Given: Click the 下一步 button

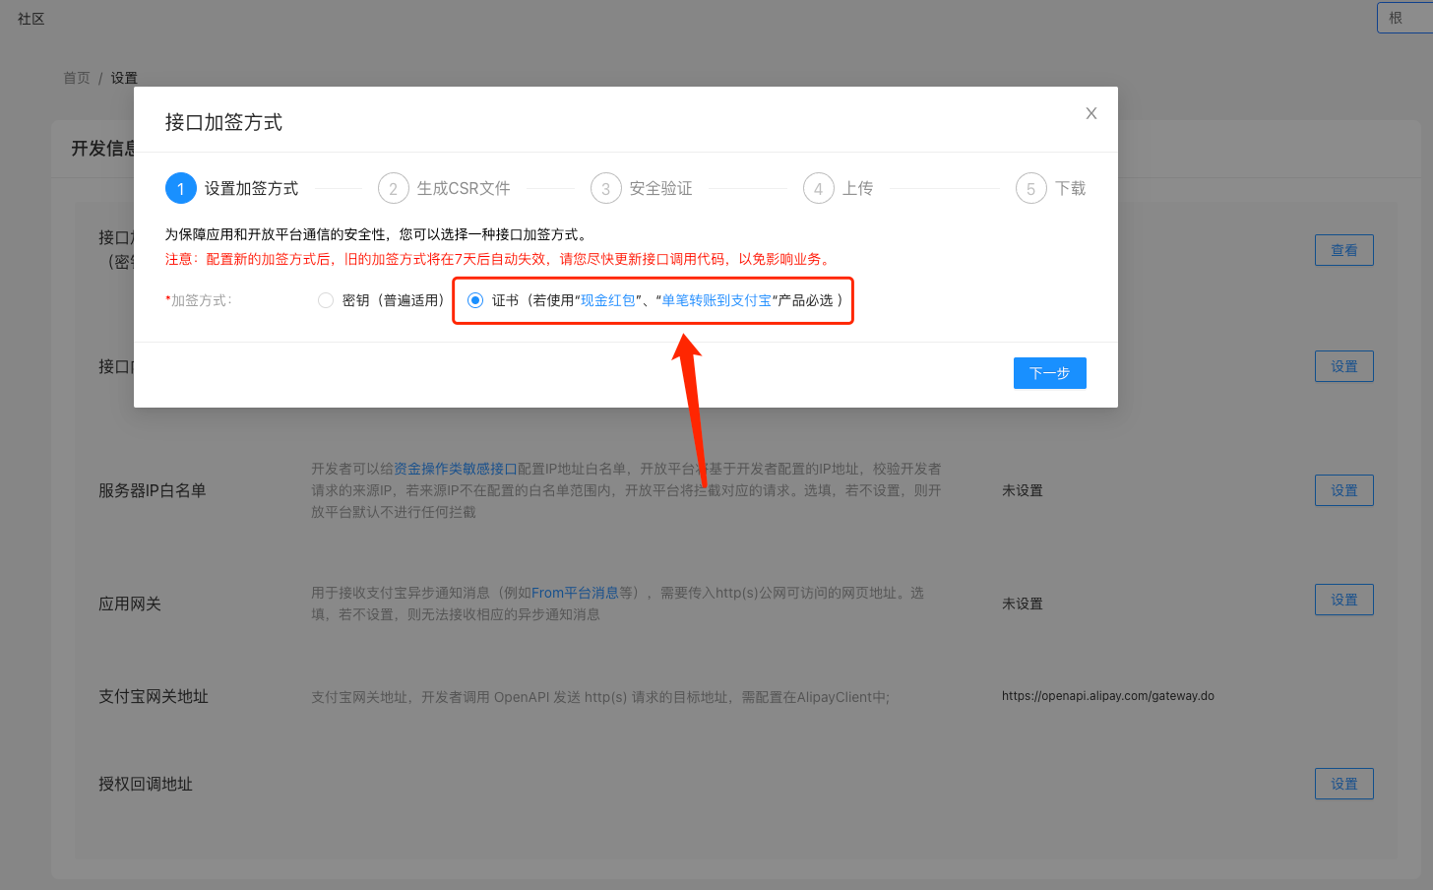Looking at the screenshot, I should [1050, 373].
